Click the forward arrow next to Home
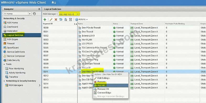This screenshot has height=103, width=206. tap(30, 14)
